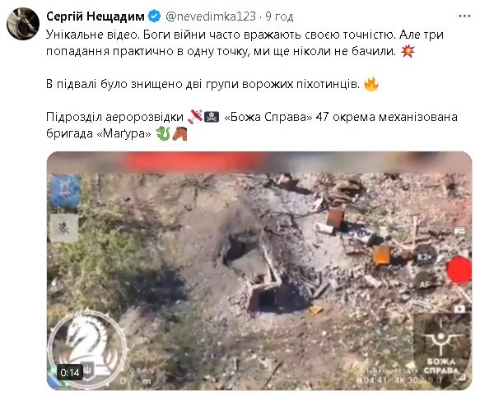This screenshot has width=480, height=396.
Task: Click the explosion emoji after бачили
Action: (408, 51)
